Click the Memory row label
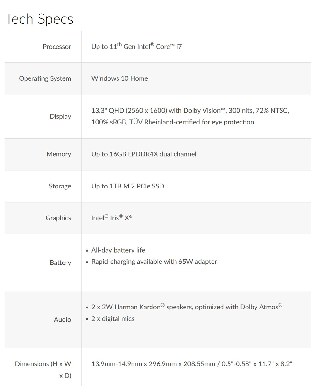Image resolution: width=320 pixels, height=386 pixels. [59, 154]
